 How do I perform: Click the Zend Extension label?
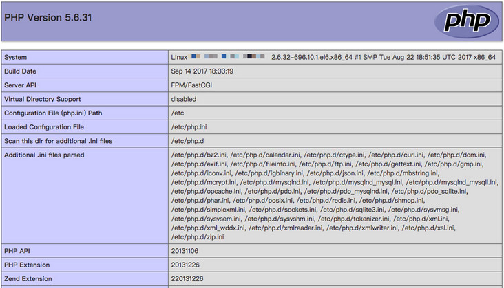(x=28, y=278)
